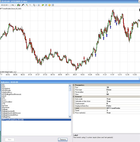Click the Remove button
Viewport: 140px width, 142px height.
click(63, 140)
